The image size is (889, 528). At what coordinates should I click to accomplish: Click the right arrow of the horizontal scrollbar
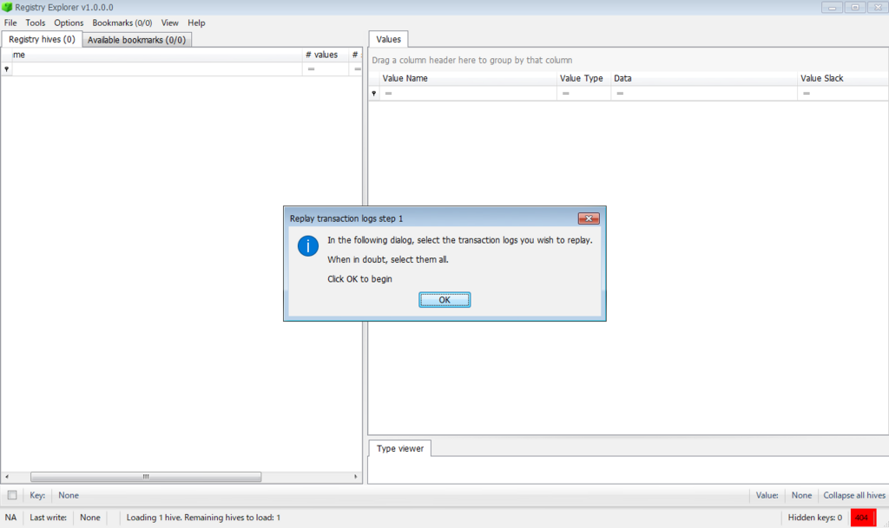[355, 477]
